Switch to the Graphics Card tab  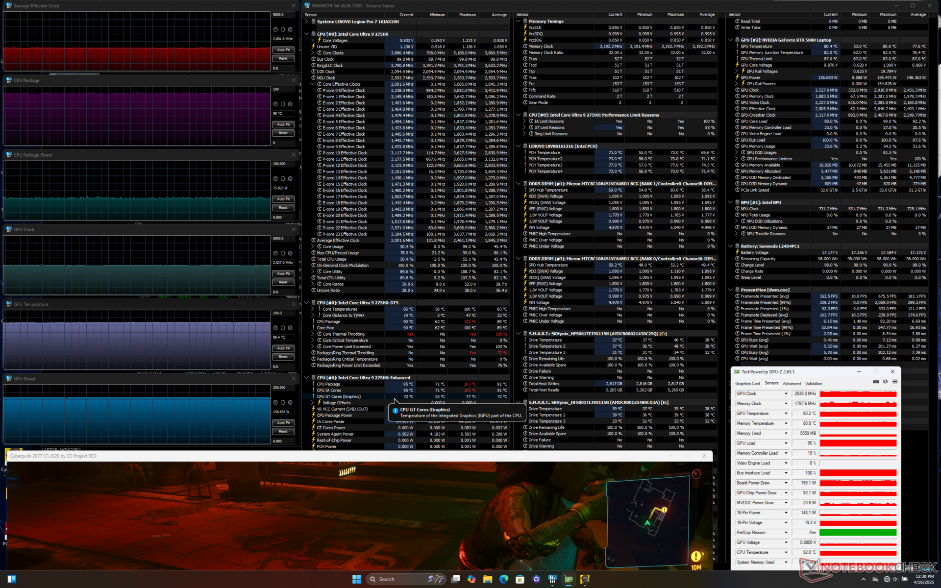747,384
